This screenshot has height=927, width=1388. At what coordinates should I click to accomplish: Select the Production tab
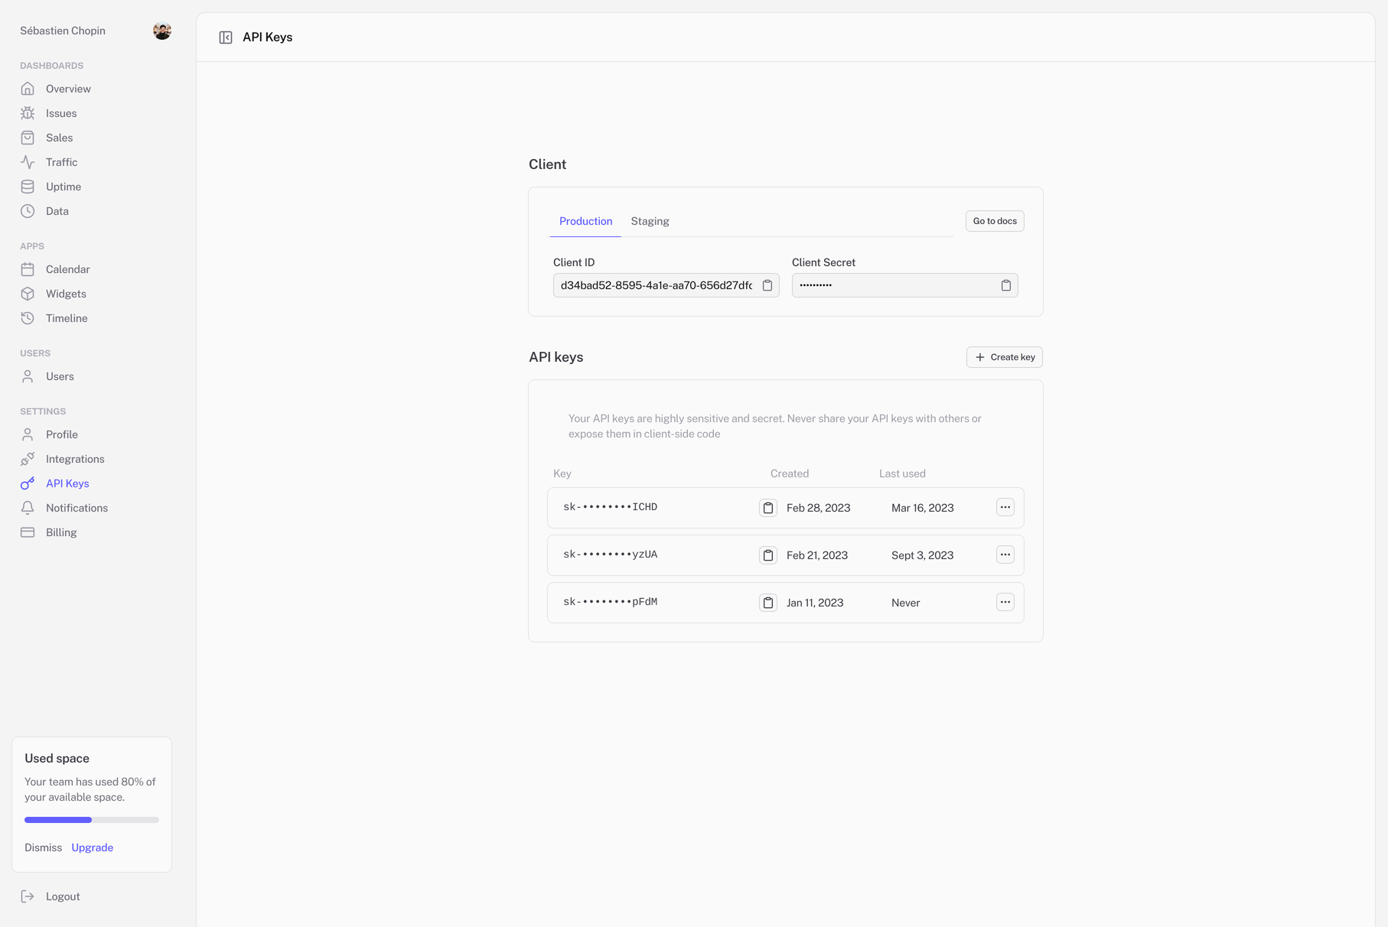[585, 221]
